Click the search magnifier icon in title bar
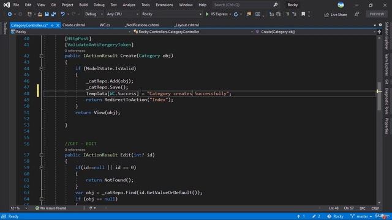Image resolution: width=392 pixels, height=220 pixels. point(275,5)
